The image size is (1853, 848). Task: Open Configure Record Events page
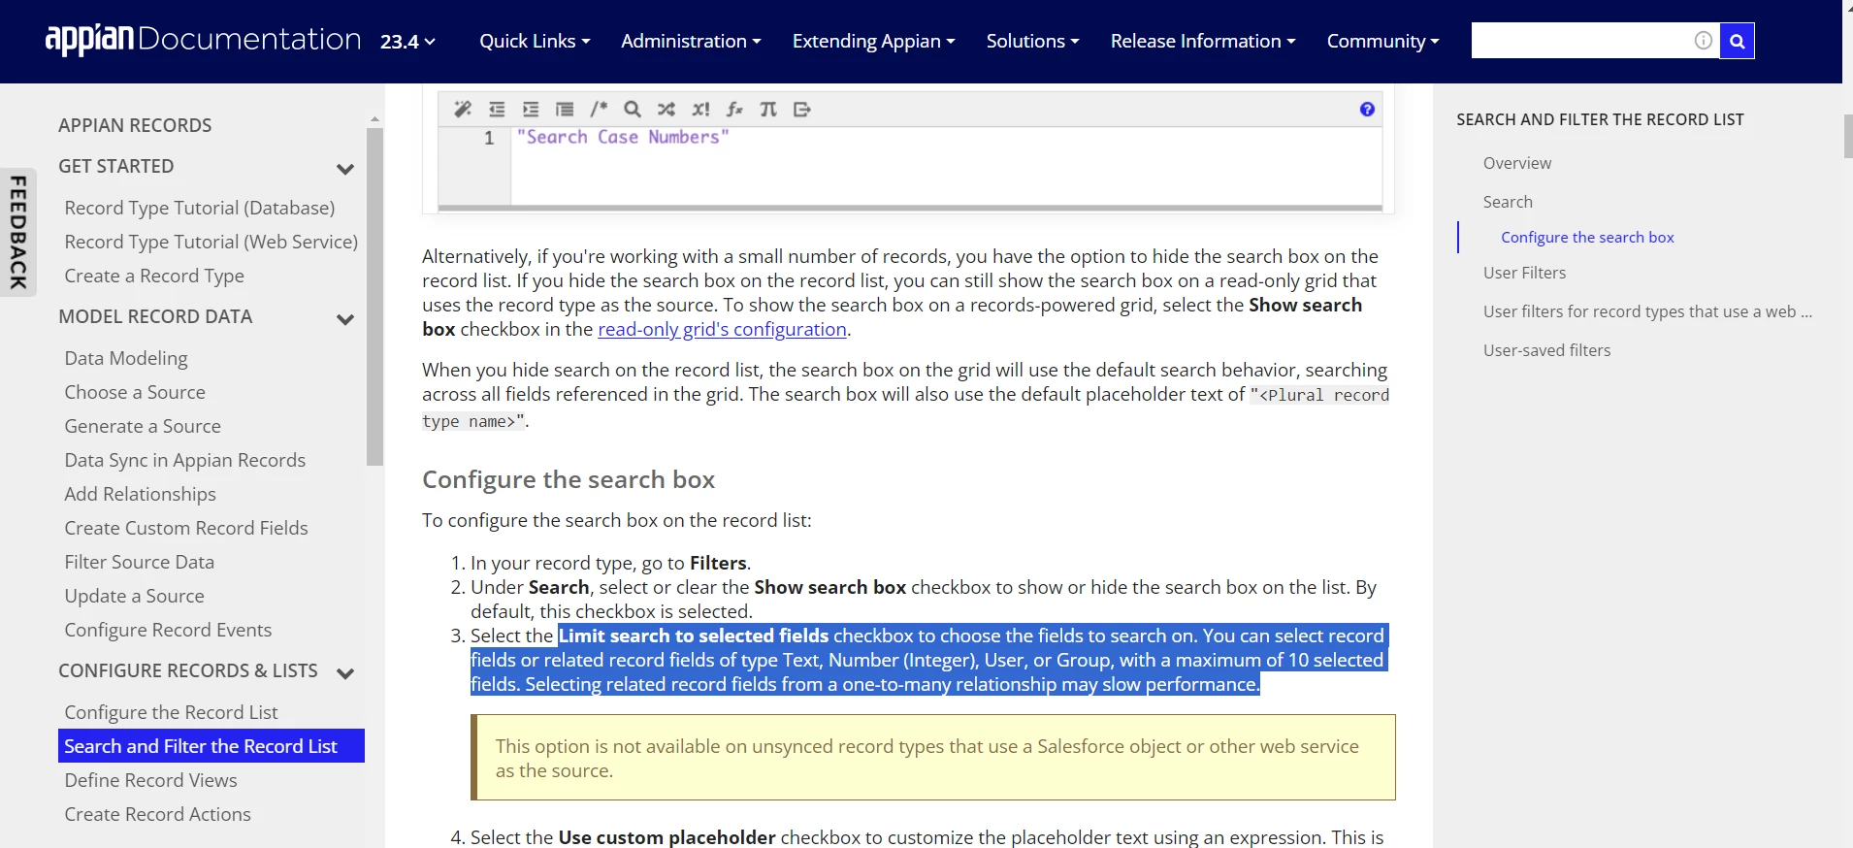pos(168,630)
